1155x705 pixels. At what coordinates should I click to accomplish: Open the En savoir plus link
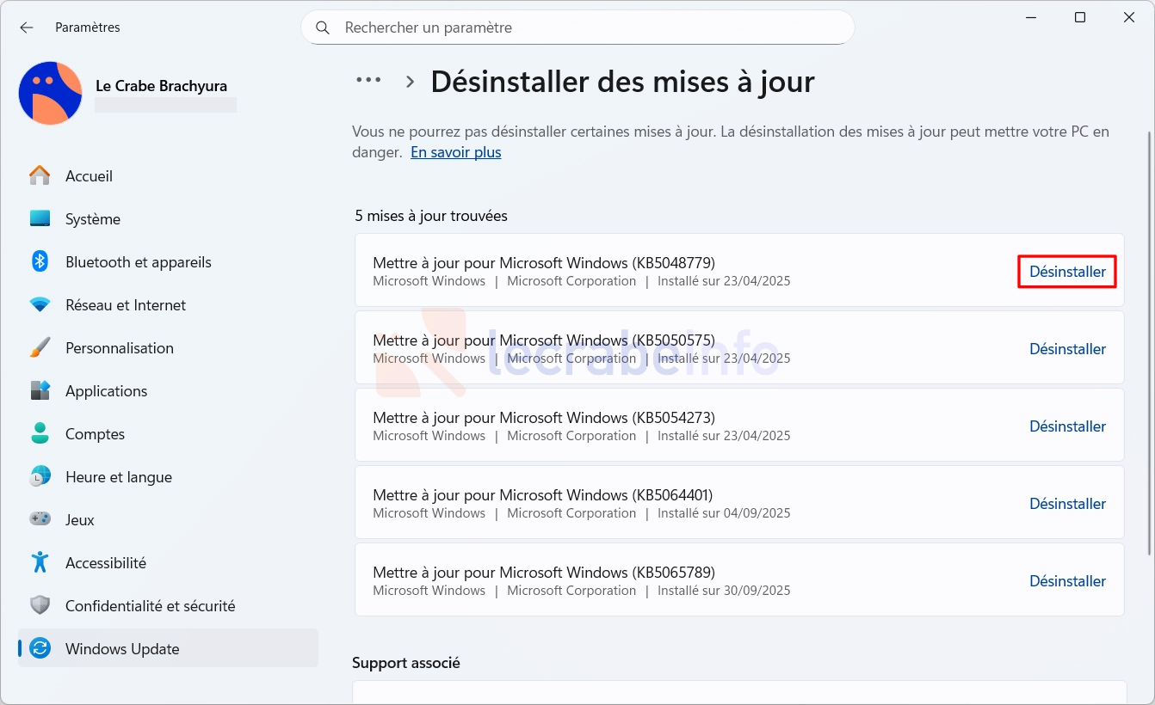pos(455,152)
